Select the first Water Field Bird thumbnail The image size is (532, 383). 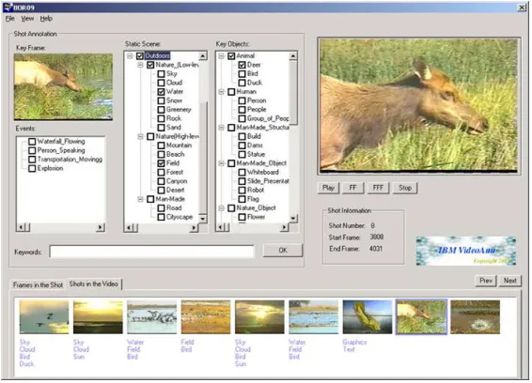point(152,317)
